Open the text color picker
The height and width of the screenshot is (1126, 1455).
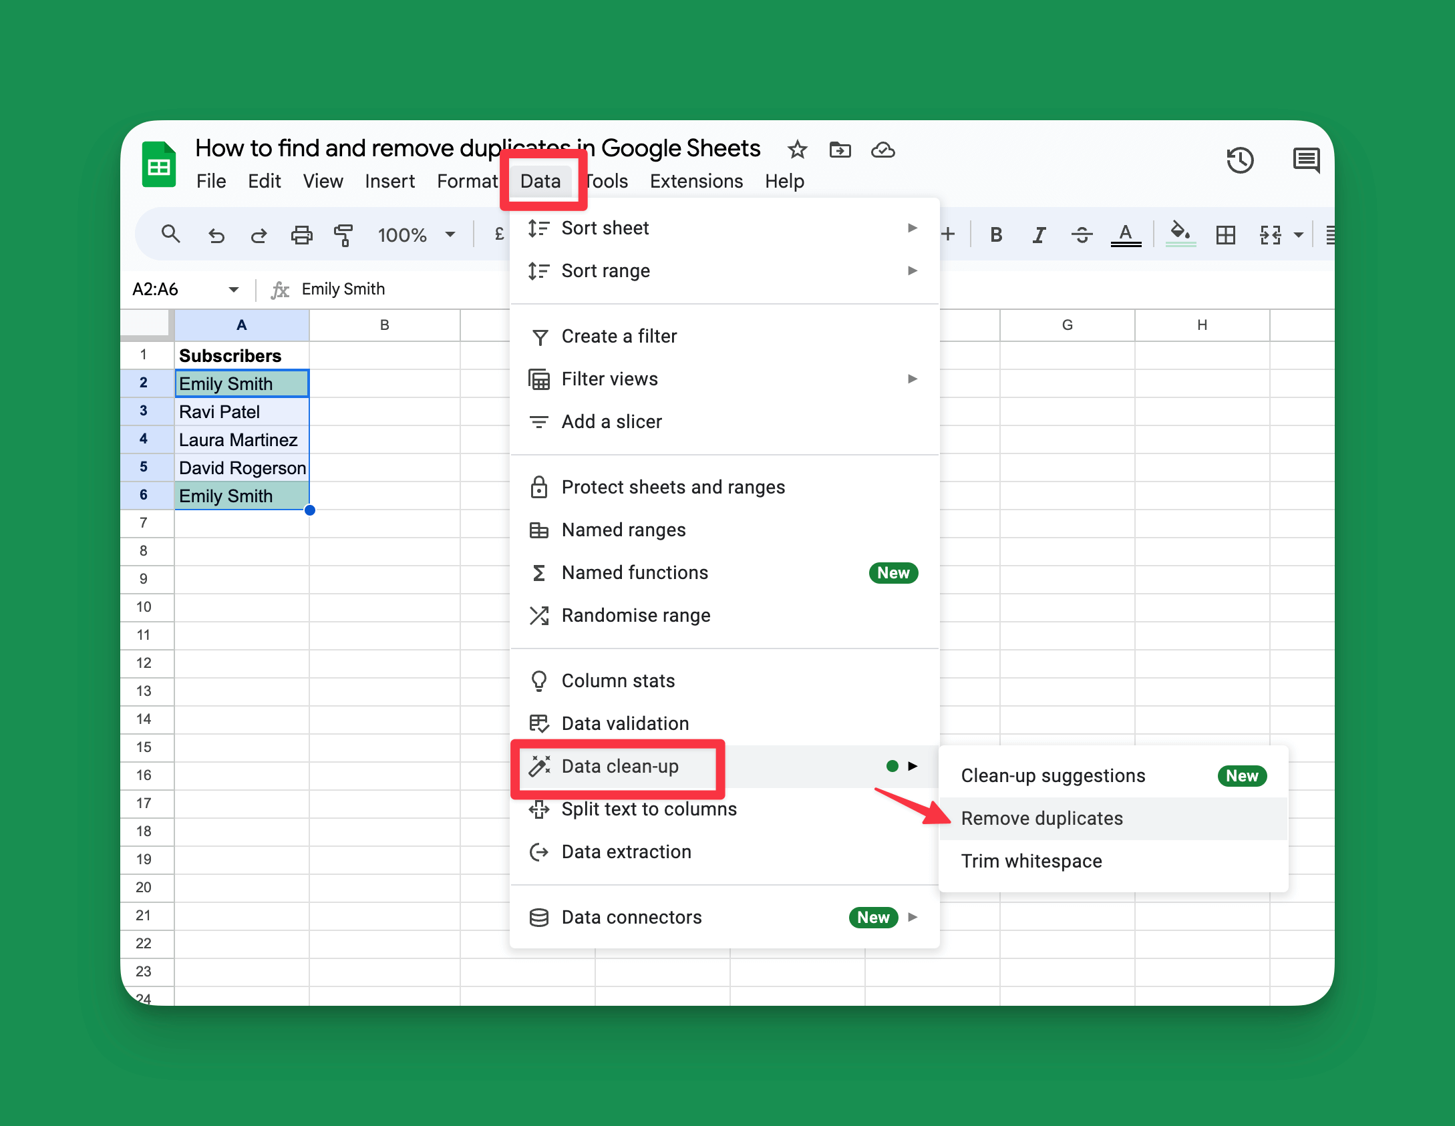click(1126, 234)
